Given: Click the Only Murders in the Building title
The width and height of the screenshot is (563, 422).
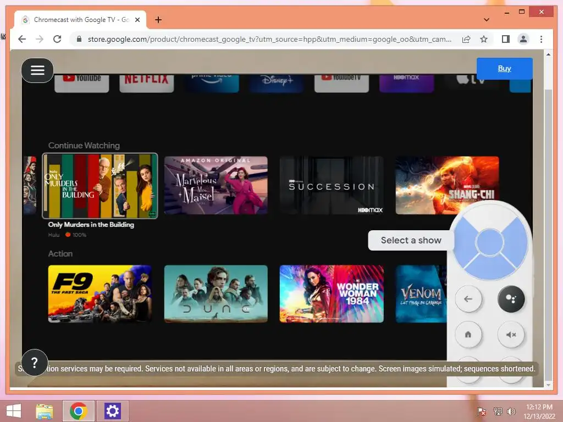Looking at the screenshot, I should [91, 225].
